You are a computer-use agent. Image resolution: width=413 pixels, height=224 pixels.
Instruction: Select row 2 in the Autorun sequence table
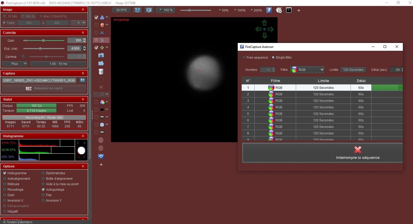[322, 94]
